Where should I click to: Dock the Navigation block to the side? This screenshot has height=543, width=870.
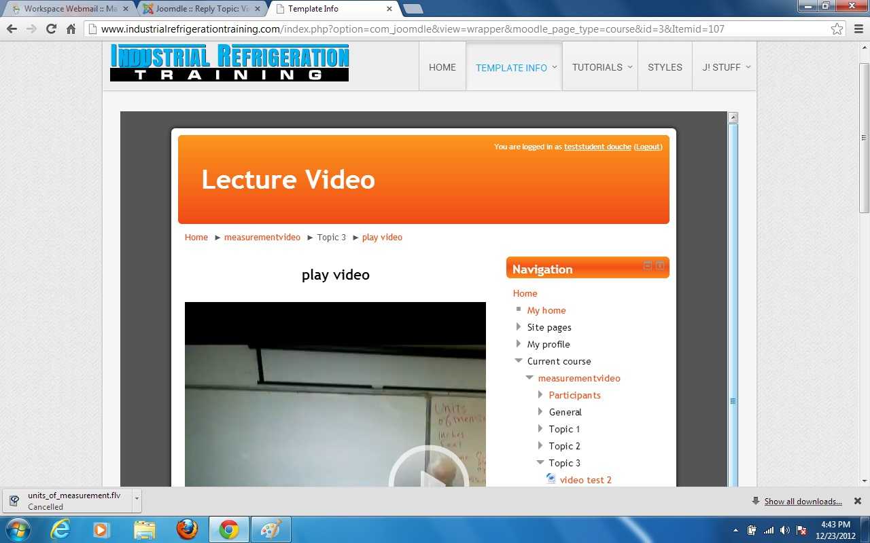coord(660,265)
